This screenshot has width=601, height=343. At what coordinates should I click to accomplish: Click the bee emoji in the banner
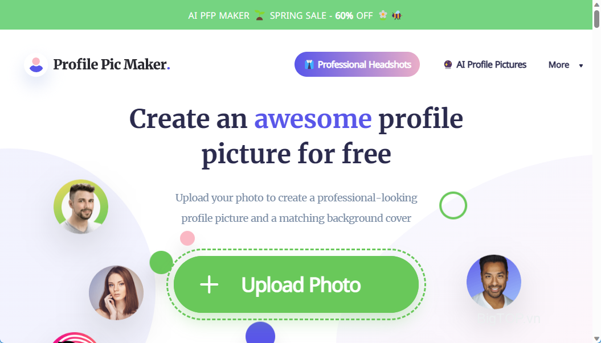click(396, 15)
